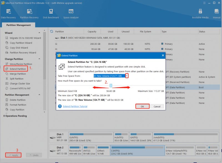Click Bootable Media icon
This screenshot has width=222, height=163.
[200, 14]
